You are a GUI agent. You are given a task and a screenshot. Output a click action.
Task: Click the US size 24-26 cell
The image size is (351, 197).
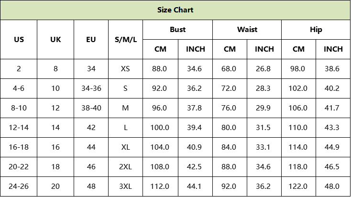coord(19,186)
